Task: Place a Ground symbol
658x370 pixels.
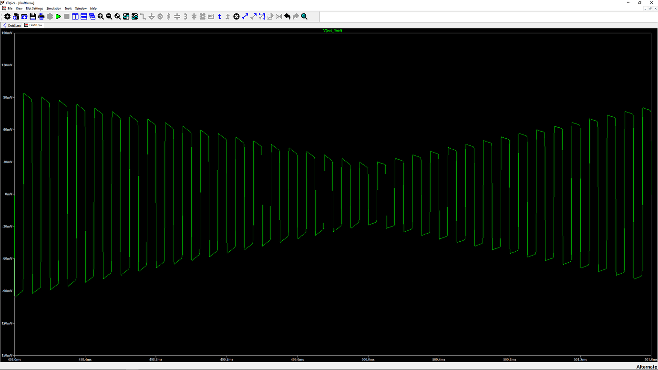Action: [x=152, y=16]
